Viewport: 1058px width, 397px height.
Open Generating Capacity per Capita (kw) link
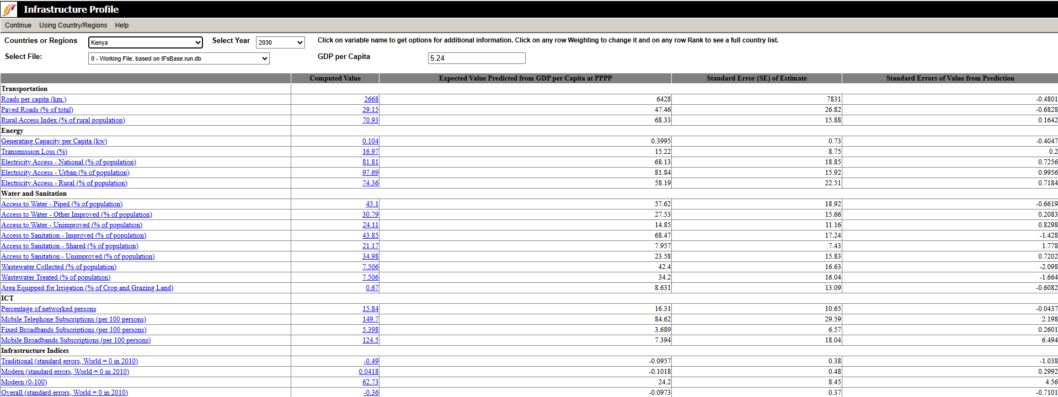(54, 141)
